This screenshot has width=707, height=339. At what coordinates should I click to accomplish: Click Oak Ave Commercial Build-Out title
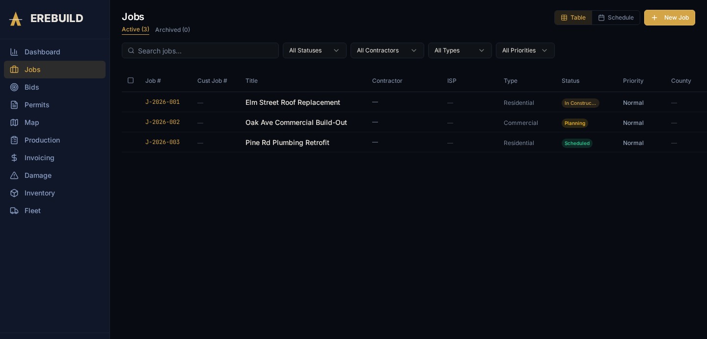tap(296, 122)
